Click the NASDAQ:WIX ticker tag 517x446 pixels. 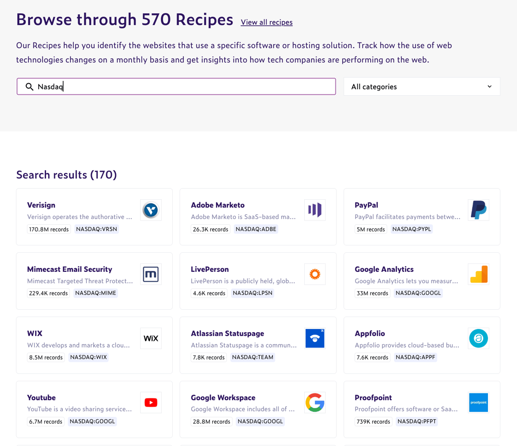(88, 357)
